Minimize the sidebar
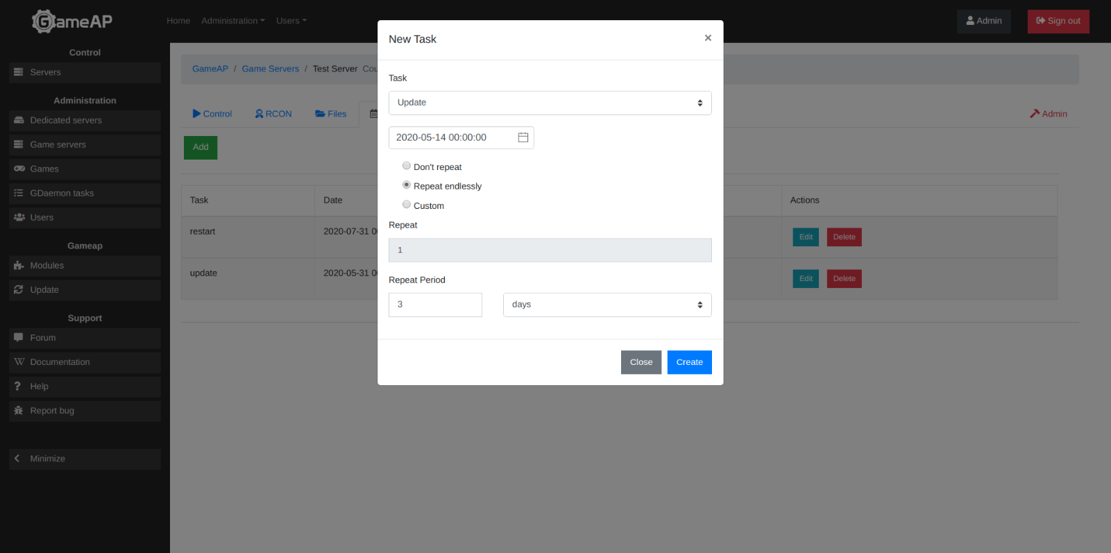This screenshot has width=1111, height=553. [x=85, y=459]
